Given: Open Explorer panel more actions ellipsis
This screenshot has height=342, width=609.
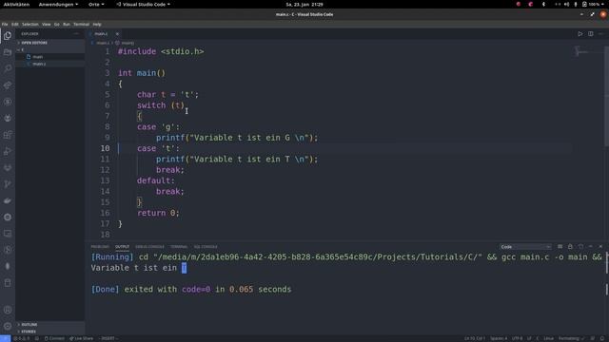Looking at the screenshot, I should [x=76, y=34].
